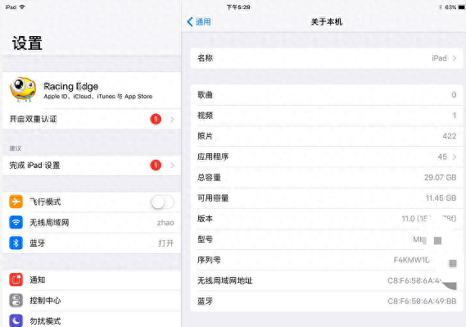Open 通知 settings row
This screenshot has height=327, width=466.
[x=92, y=280]
